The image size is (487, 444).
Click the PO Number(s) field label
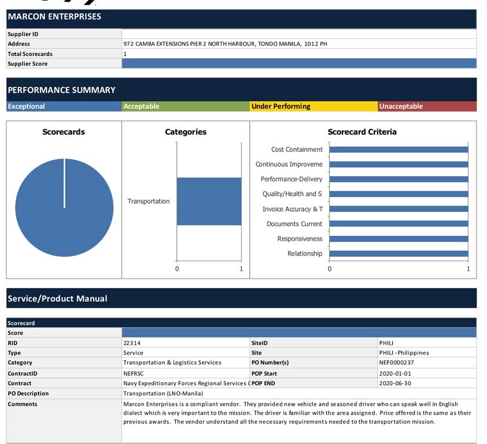(x=270, y=362)
